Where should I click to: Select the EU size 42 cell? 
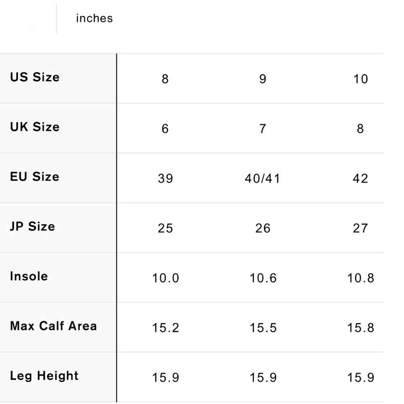tap(360, 179)
